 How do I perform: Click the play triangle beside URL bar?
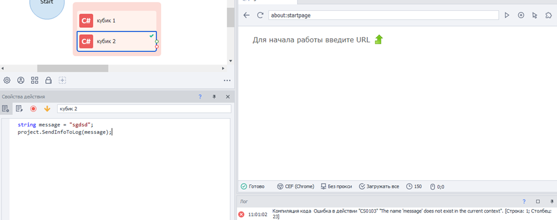[507, 15]
